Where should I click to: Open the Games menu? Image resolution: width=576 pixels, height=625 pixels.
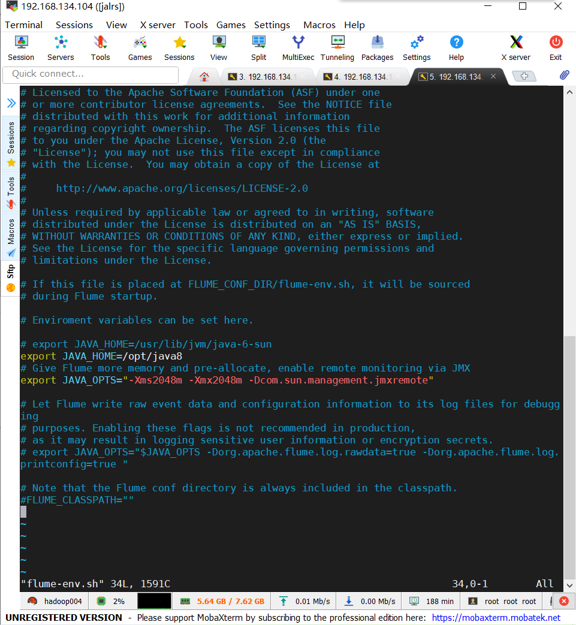click(x=231, y=25)
